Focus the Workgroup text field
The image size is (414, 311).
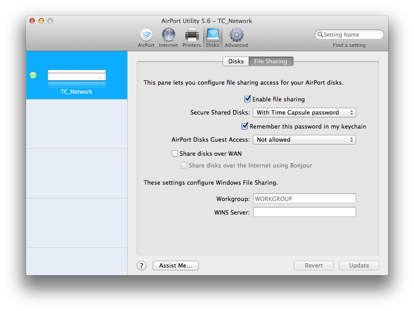click(x=304, y=199)
